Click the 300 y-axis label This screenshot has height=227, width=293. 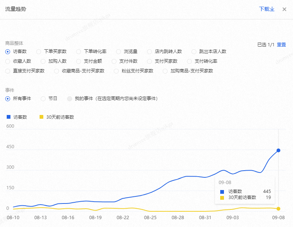click(x=10, y=167)
